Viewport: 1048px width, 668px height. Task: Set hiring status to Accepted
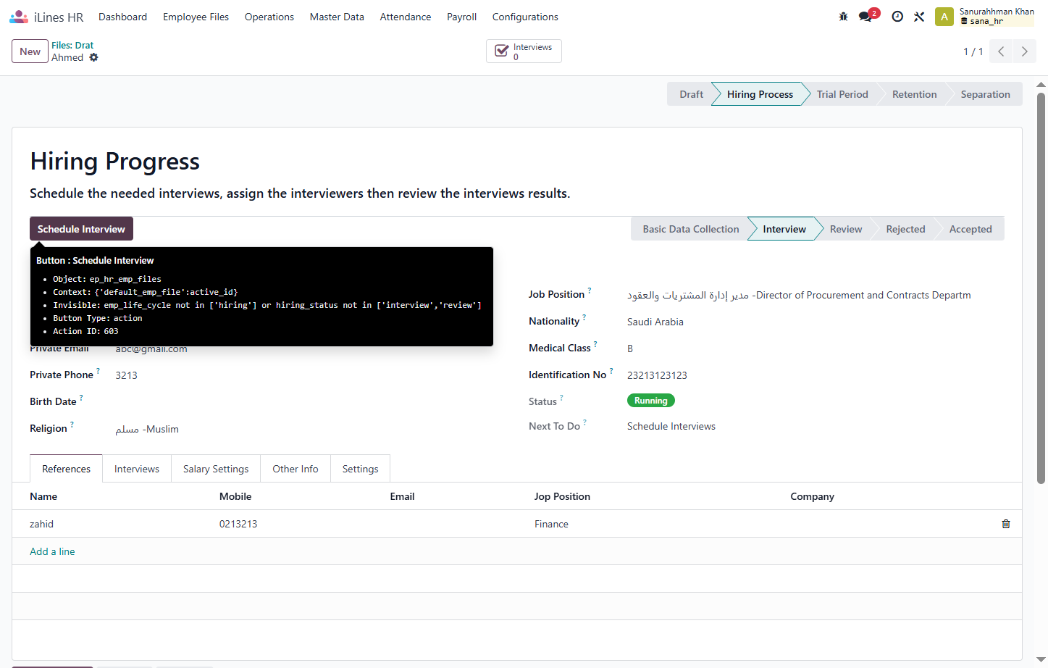[971, 229]
